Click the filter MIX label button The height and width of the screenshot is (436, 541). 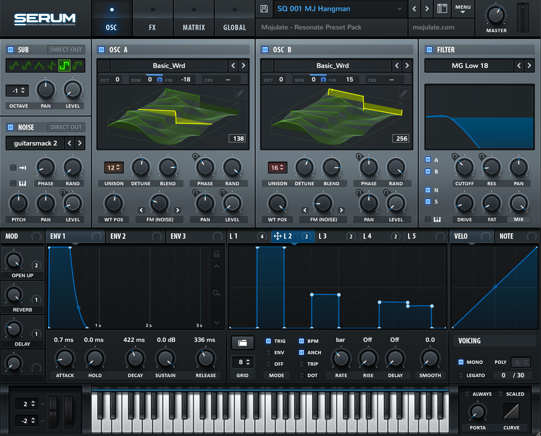(519, 220)
